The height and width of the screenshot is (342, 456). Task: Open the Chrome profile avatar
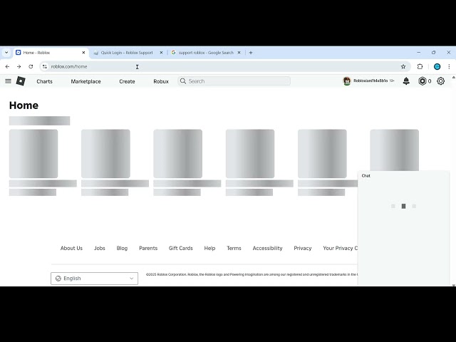[x=437, y=66]
